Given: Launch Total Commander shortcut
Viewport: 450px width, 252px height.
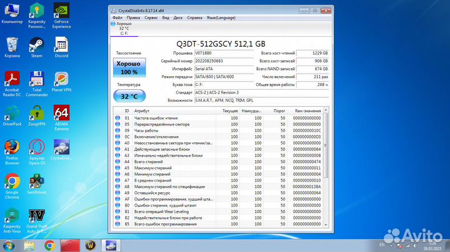Looking at the screenshot, I should click(x=37, y=84).
